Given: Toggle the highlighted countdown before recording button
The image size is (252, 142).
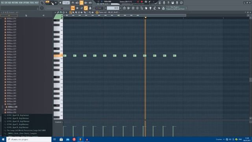Looking at the screenshot, I should [x=82, y=3].
